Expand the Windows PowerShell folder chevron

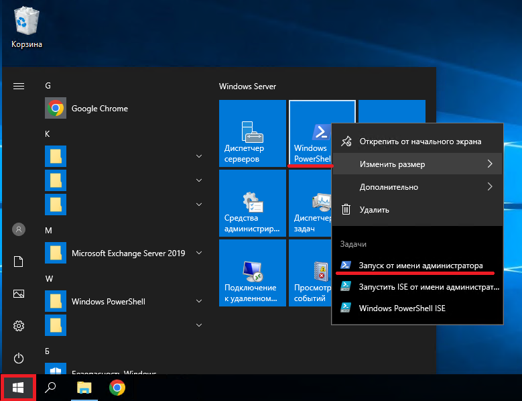pyautogui.click(x=199, y=301)
